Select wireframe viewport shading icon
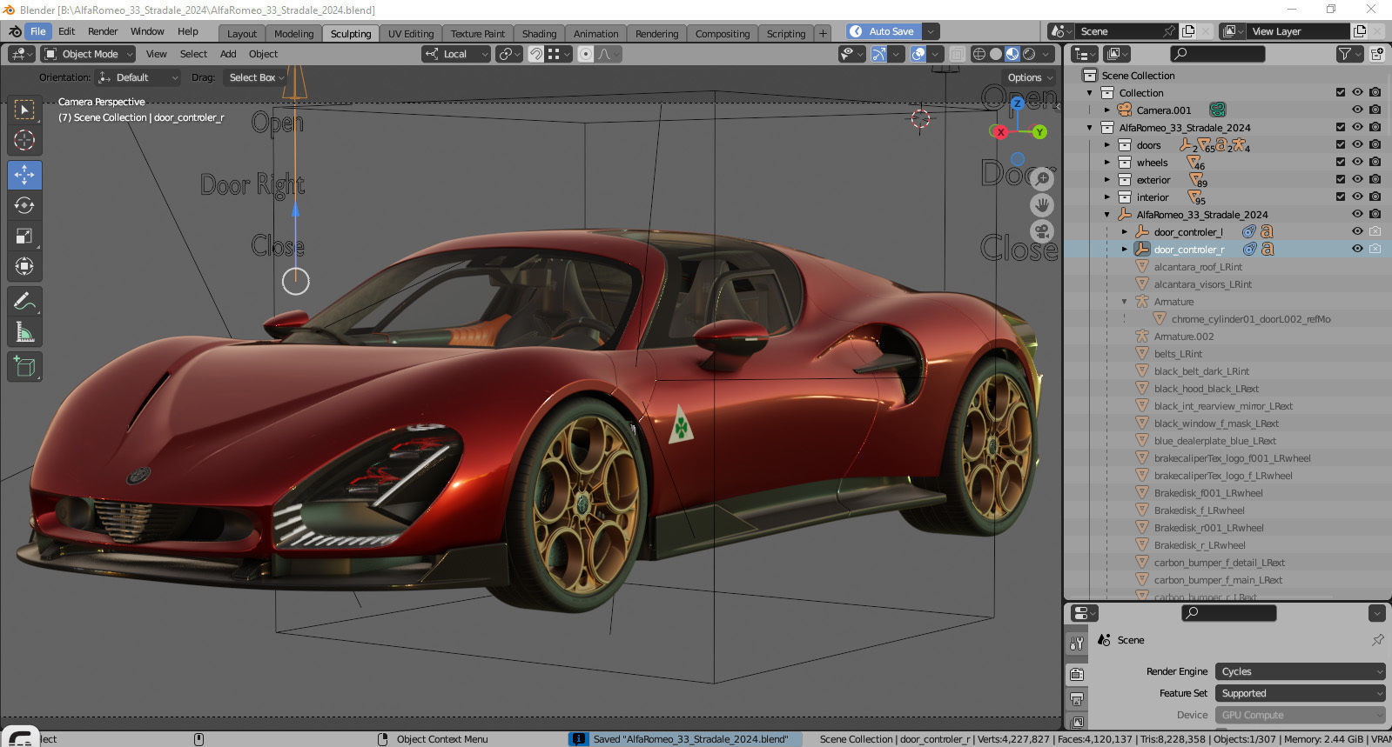 click(979, 54)
